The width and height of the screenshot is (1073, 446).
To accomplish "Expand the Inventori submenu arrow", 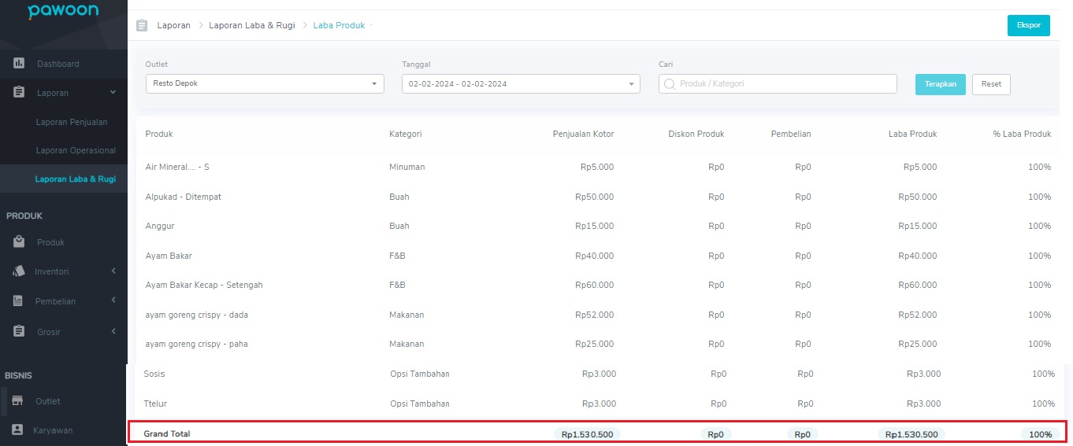I will pos(113,271).
